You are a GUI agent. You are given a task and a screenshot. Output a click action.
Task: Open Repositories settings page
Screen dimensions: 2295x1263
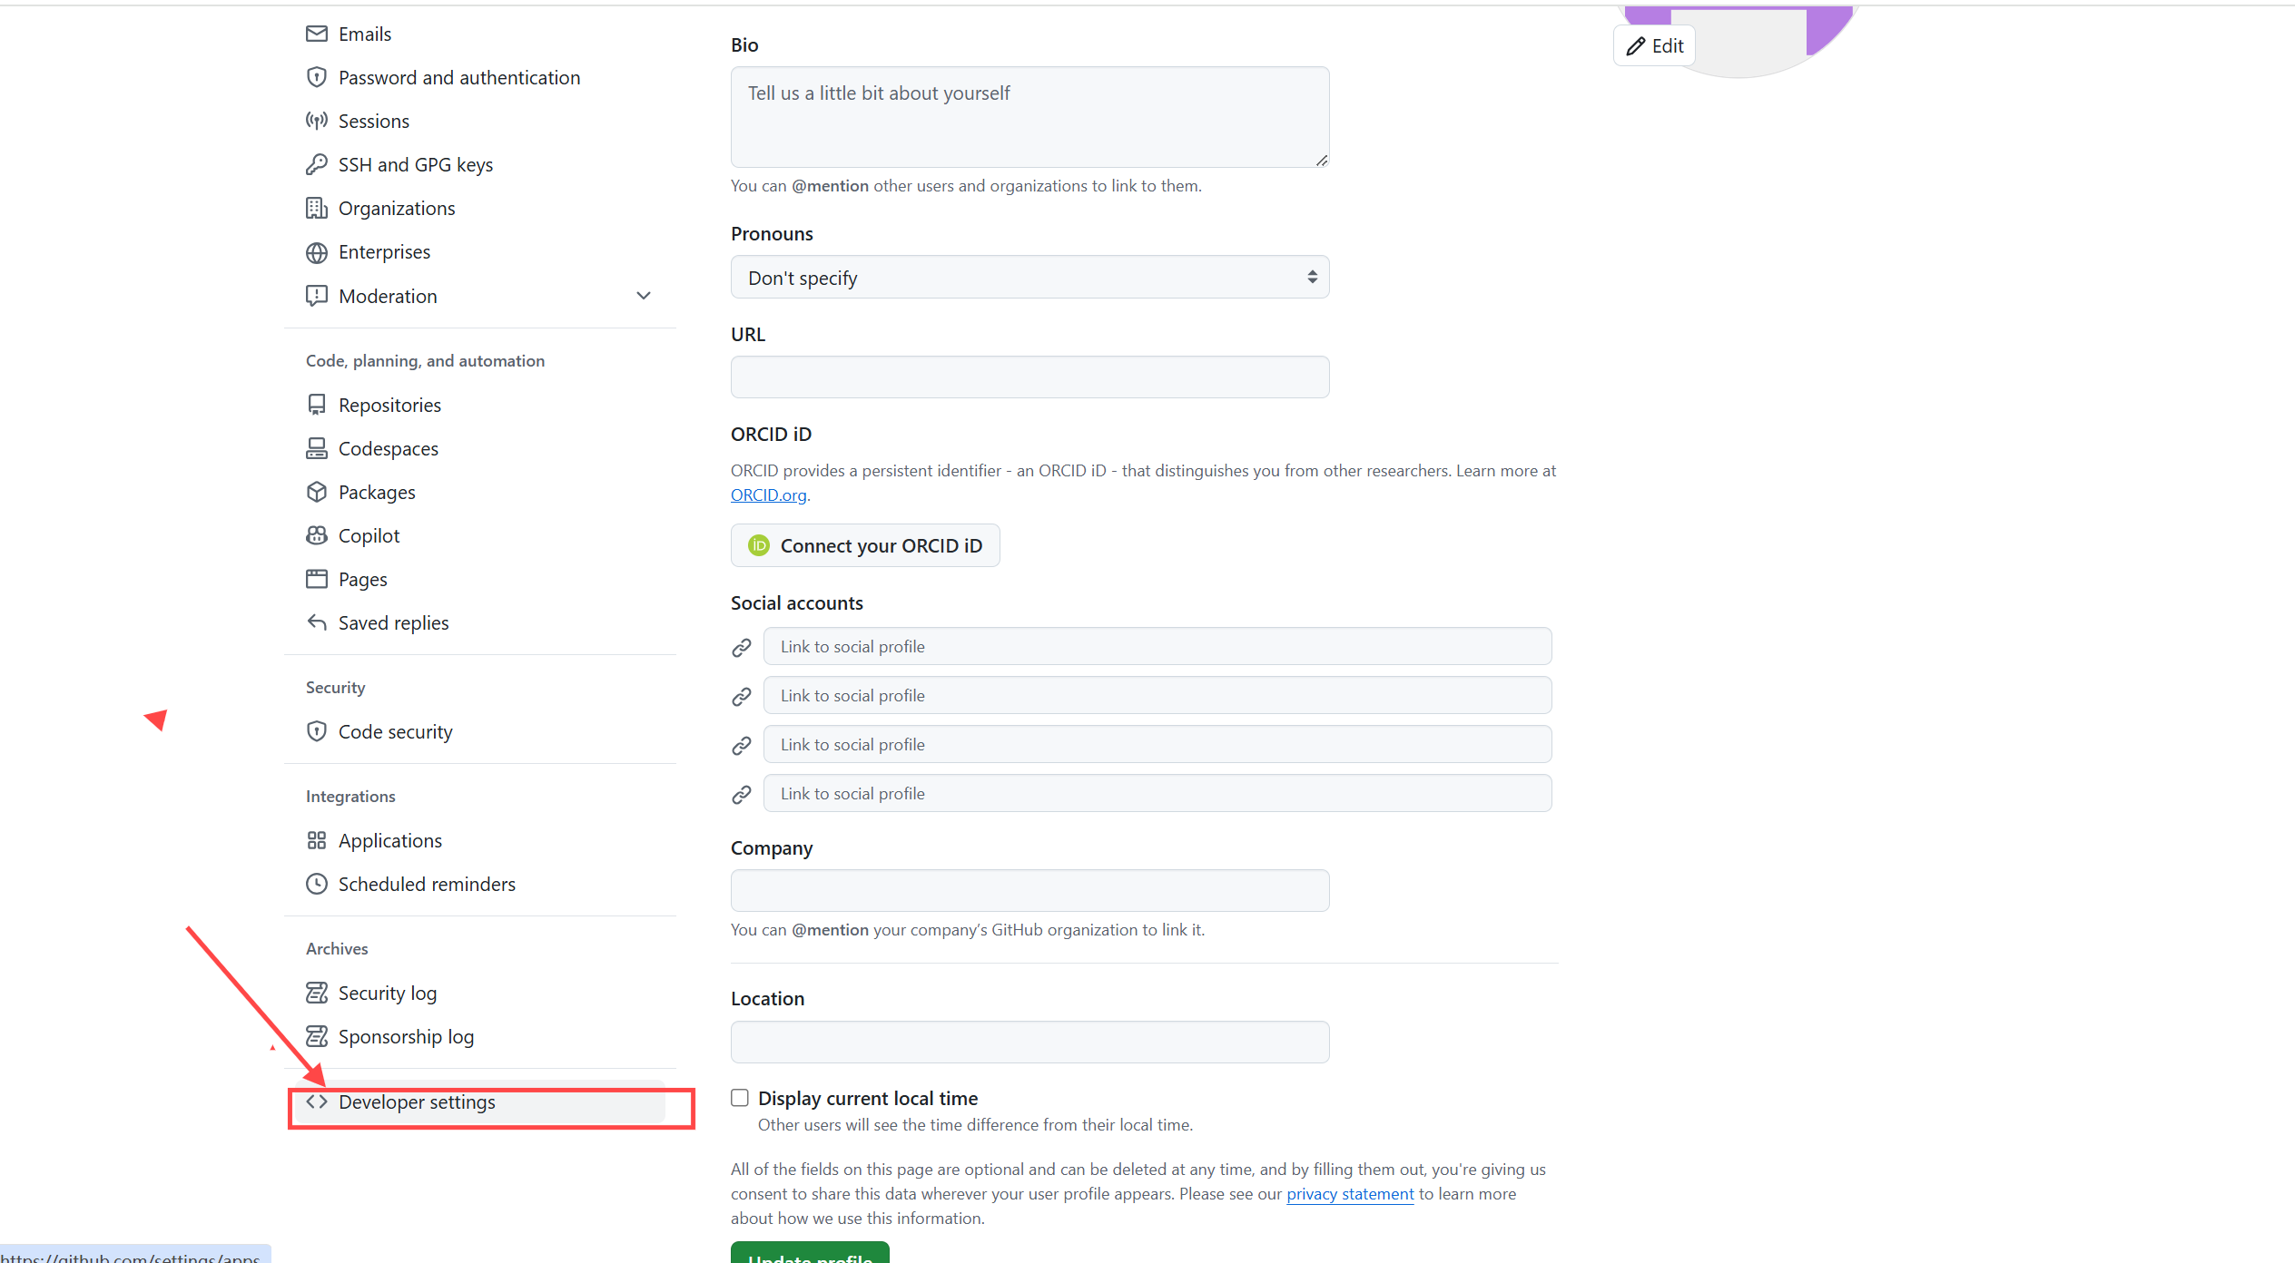coord(389,405)
